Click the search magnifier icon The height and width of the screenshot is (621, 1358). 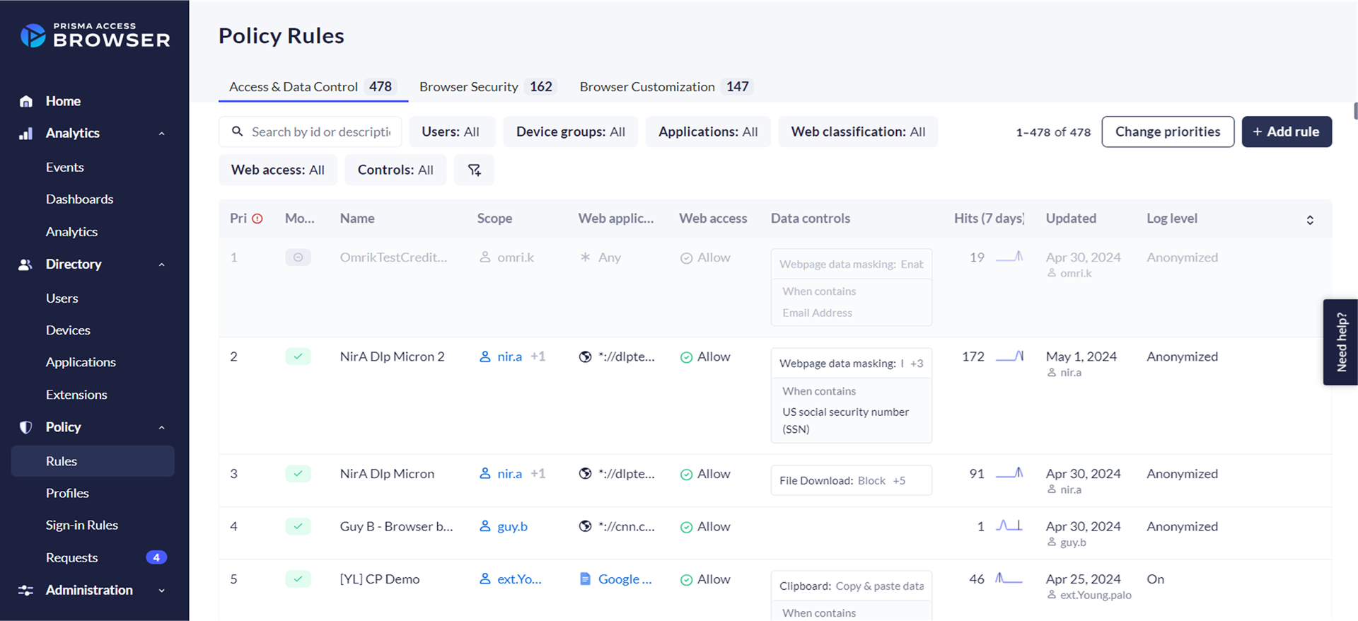(238, 132)
